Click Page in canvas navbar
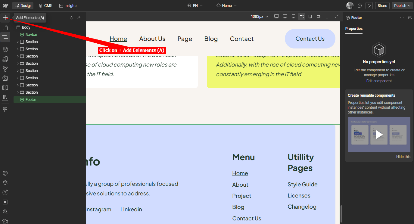 (x=185, y=39)
